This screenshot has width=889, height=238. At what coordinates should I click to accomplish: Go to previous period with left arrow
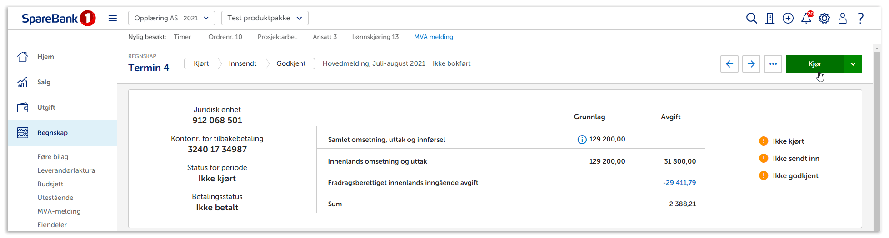(x=729, y=64)
